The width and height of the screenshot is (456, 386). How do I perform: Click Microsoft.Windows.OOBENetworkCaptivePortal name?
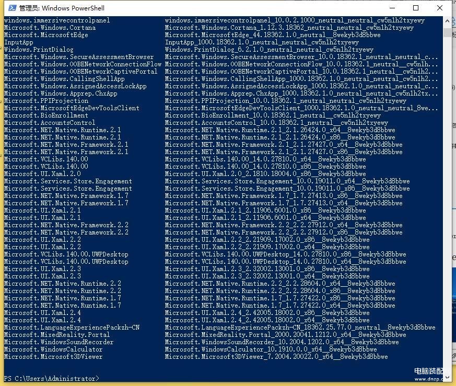coord(80,71)
